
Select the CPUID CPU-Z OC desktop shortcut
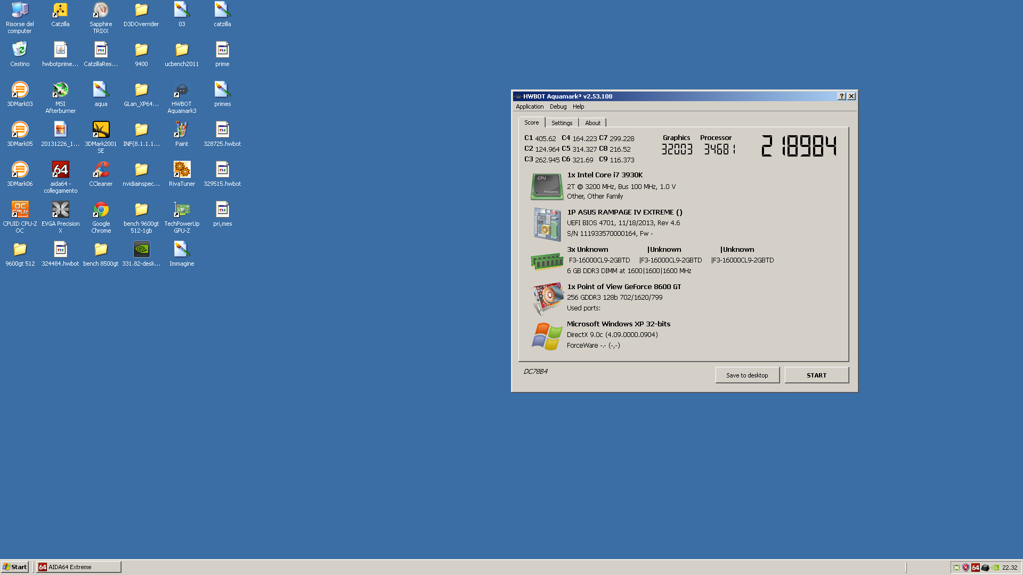click(x=20, y=217)
